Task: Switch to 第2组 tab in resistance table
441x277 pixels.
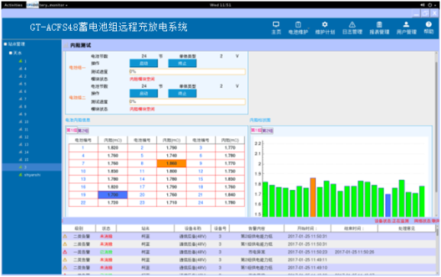Action: click(x=83, y=130)
